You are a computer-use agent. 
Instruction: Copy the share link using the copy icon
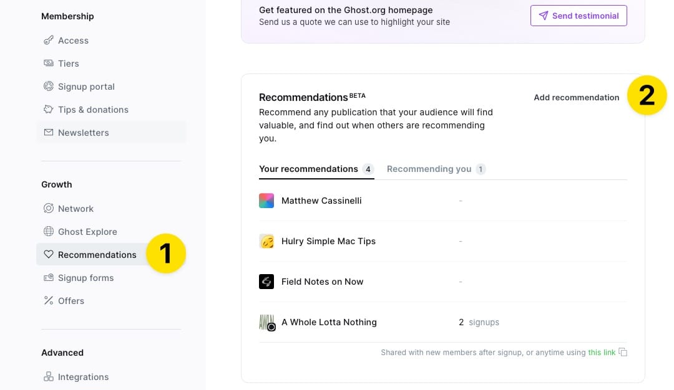[x=623, y=351]
